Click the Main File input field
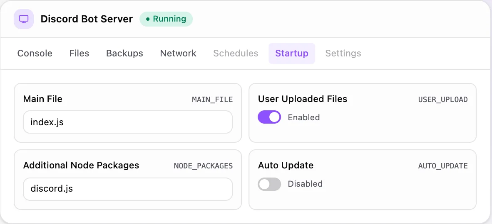Image resolution: width=492 pixels, height=224 pixels. [128, 122]
